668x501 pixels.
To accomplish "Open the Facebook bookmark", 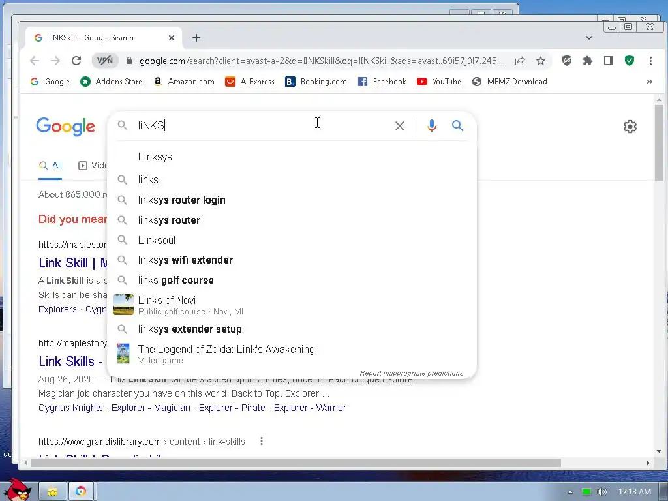I will pos(382,82).
